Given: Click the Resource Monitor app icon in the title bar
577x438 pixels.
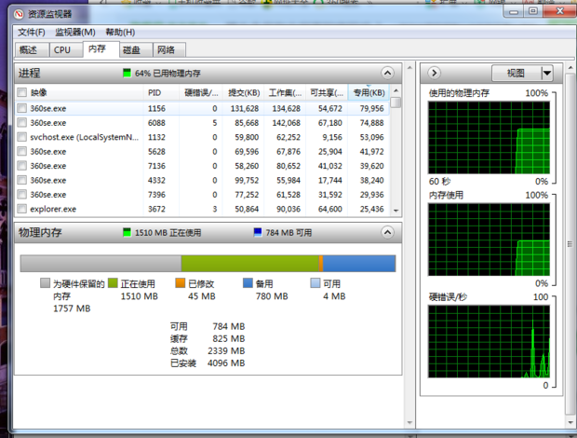Looking at the screenshot, I should click(19, 14).
